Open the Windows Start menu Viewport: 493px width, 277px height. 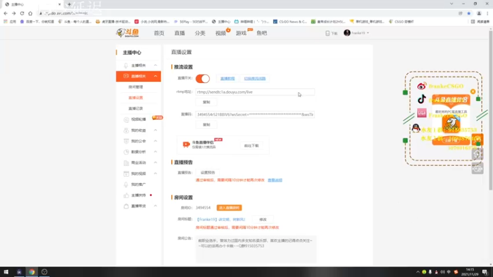(x=6, y=272)
